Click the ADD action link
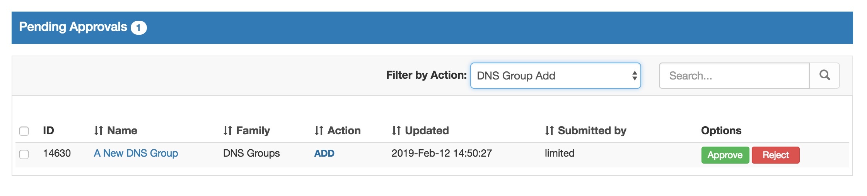Viewport: 867px width, 196px height. click(324, 154)
